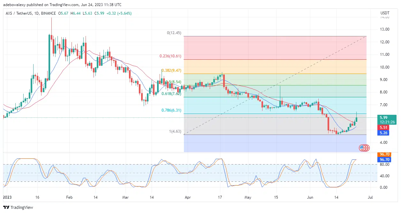Click the US flag economic event icon
The image size is (401, 213).
click(362, 148)
